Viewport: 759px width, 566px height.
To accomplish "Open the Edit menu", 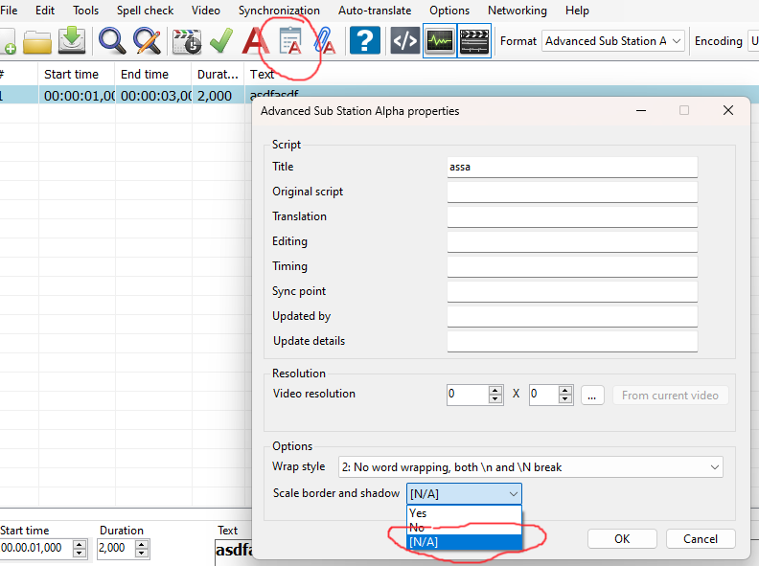I will pos(45,11).
